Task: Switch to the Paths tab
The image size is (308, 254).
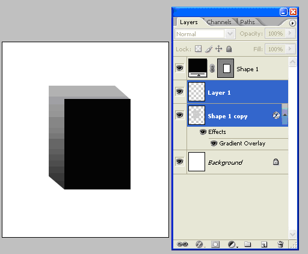Action: pos(247,22)
